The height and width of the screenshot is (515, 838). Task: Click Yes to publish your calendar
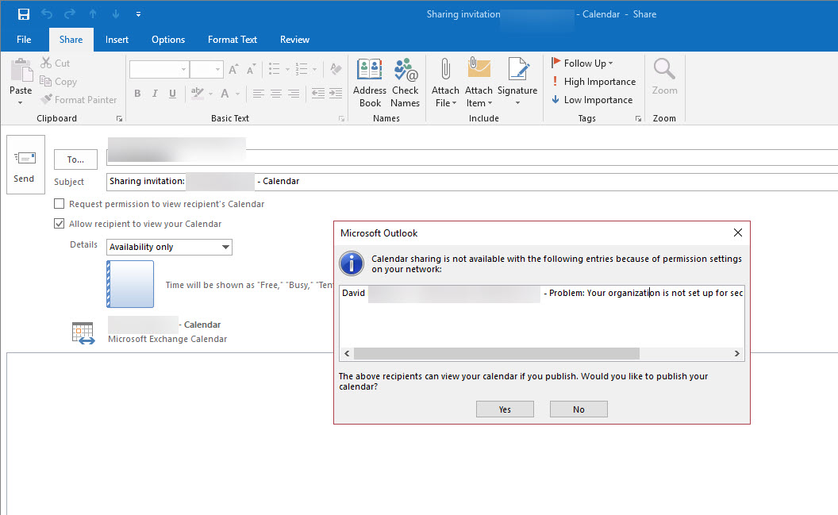tap(505, 409)
